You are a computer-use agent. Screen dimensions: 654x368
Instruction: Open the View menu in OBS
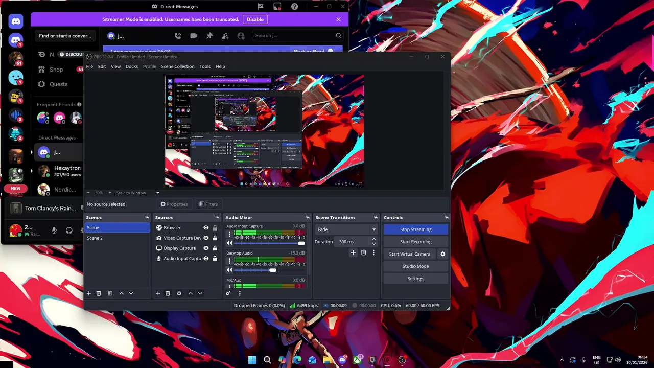pyautogui.click(x=116, y=66)
